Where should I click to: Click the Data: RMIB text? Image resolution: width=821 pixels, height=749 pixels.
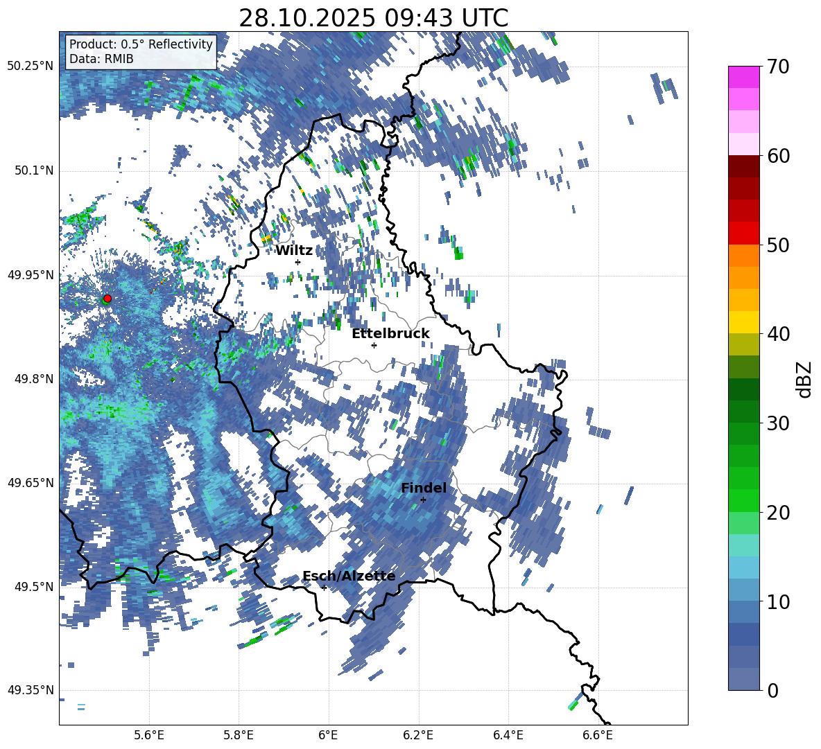coord(101,59)
